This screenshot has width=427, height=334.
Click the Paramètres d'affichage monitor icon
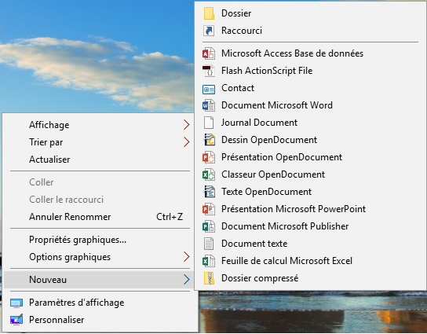coord(16,303)
